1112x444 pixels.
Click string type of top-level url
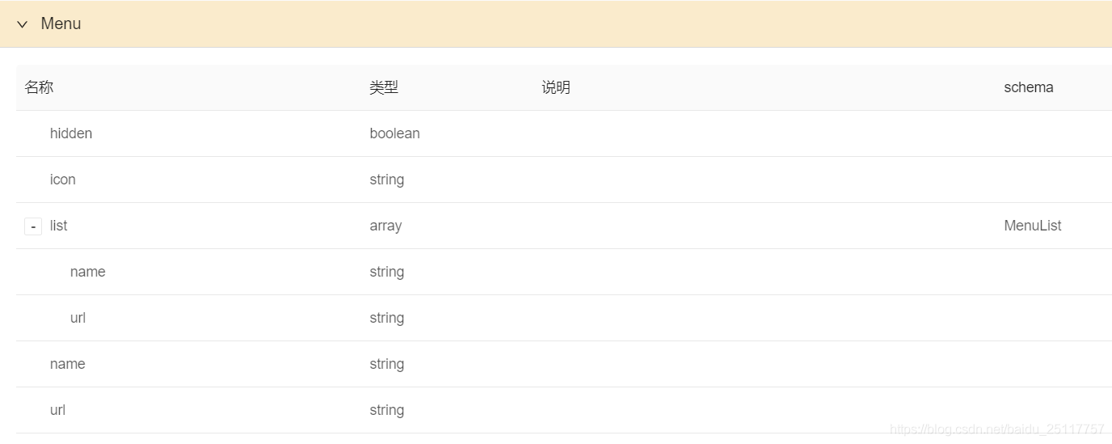386,410
